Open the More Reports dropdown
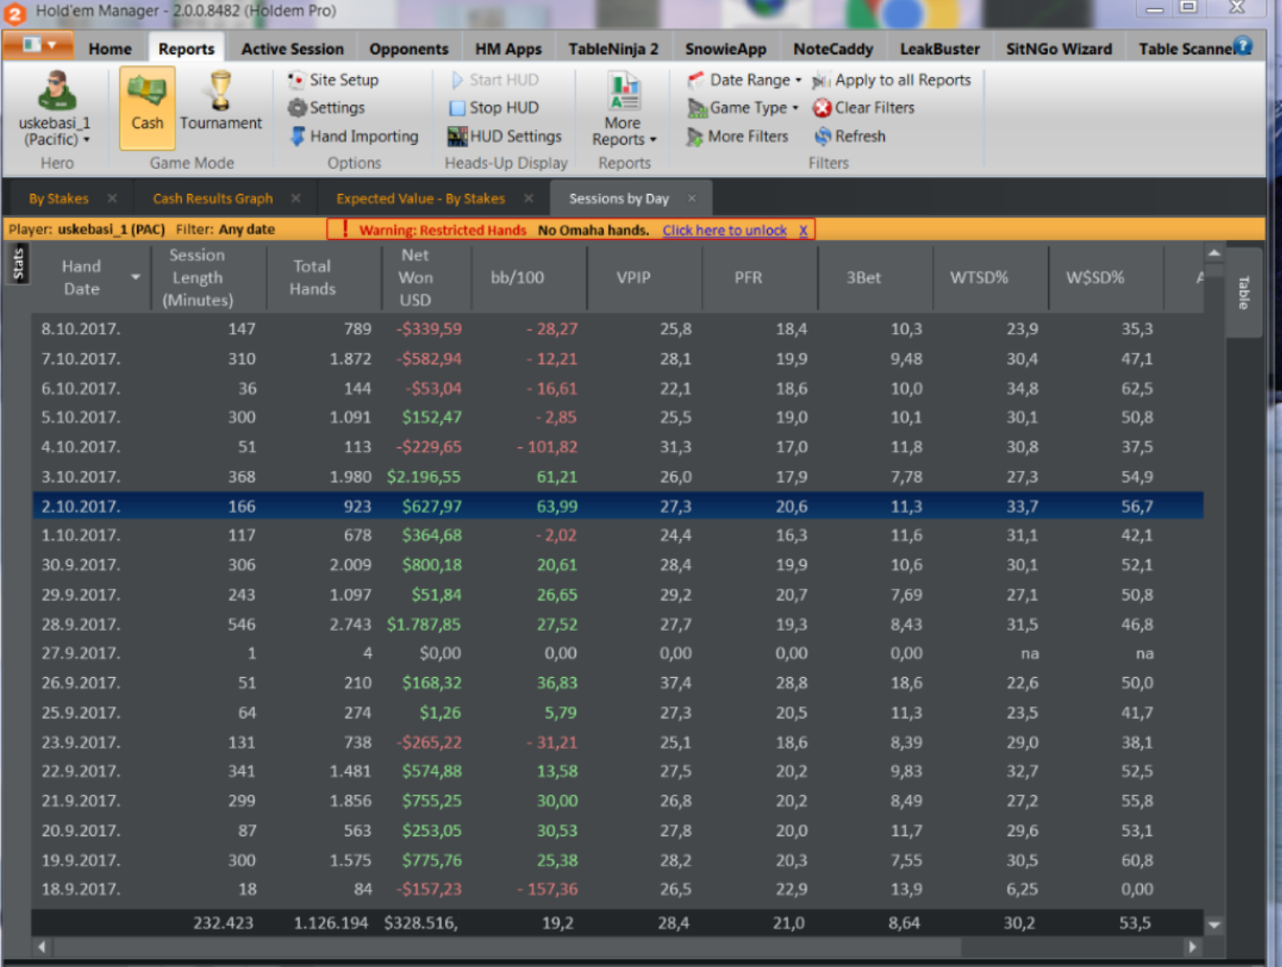Viewport: 1282px width, 967px height. pyautogui.click(x=623, y=110)
